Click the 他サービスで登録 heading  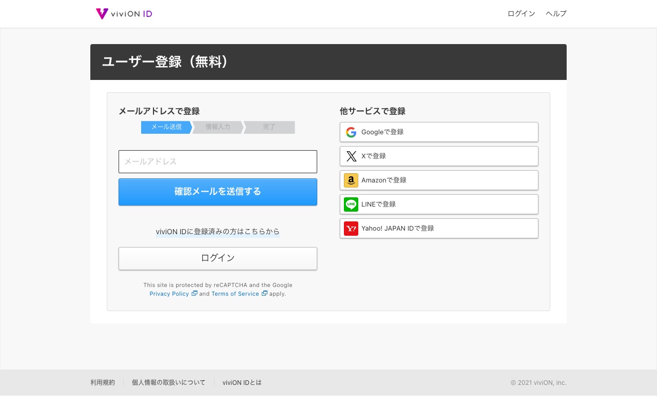coord(373,111)
